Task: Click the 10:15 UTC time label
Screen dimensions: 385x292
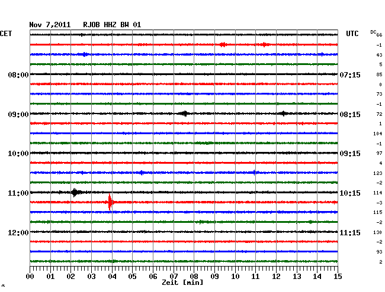Action: 350,193
